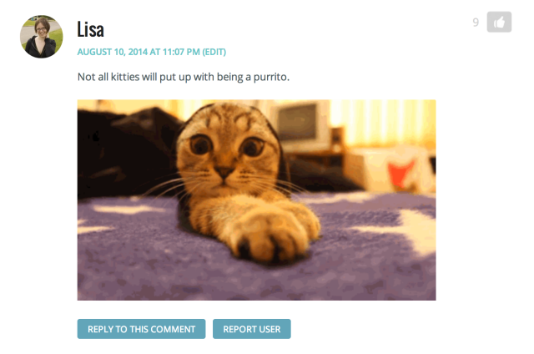Image resolution: width=534 pixels, height=354 pixels.
Task: Click the "11:07 PM" time in the timestamp
Action: tap(181, 52)
